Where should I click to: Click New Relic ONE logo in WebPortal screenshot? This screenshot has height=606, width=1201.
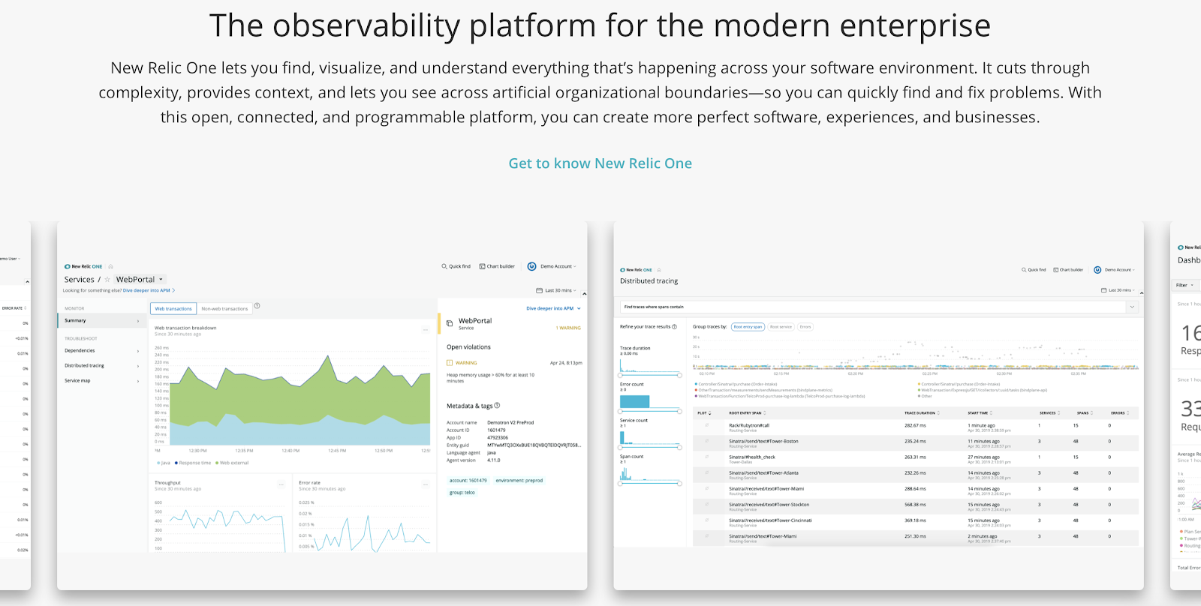click(x=83, y=266)
